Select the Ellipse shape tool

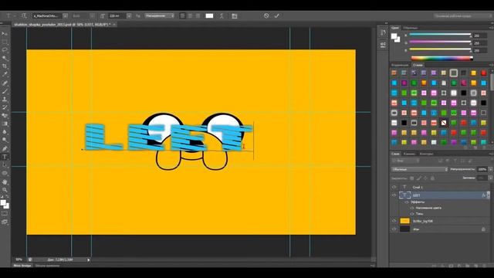(5, 173)
